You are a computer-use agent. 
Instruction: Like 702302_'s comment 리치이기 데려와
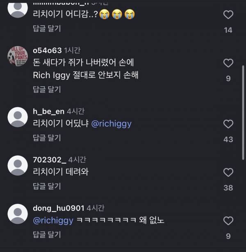tap(228, 172)
